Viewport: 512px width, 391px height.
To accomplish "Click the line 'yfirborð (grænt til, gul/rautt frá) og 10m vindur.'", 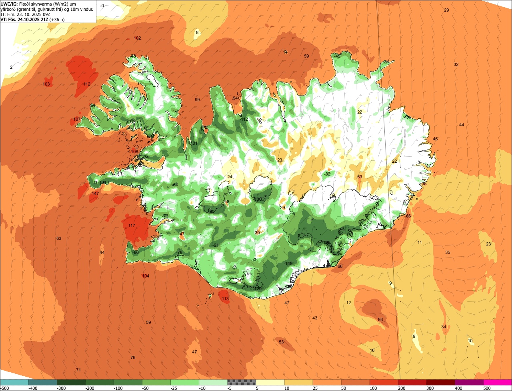I will click(47, 9).
